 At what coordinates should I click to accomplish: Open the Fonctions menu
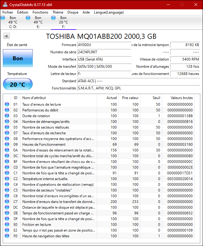point(40,12)
